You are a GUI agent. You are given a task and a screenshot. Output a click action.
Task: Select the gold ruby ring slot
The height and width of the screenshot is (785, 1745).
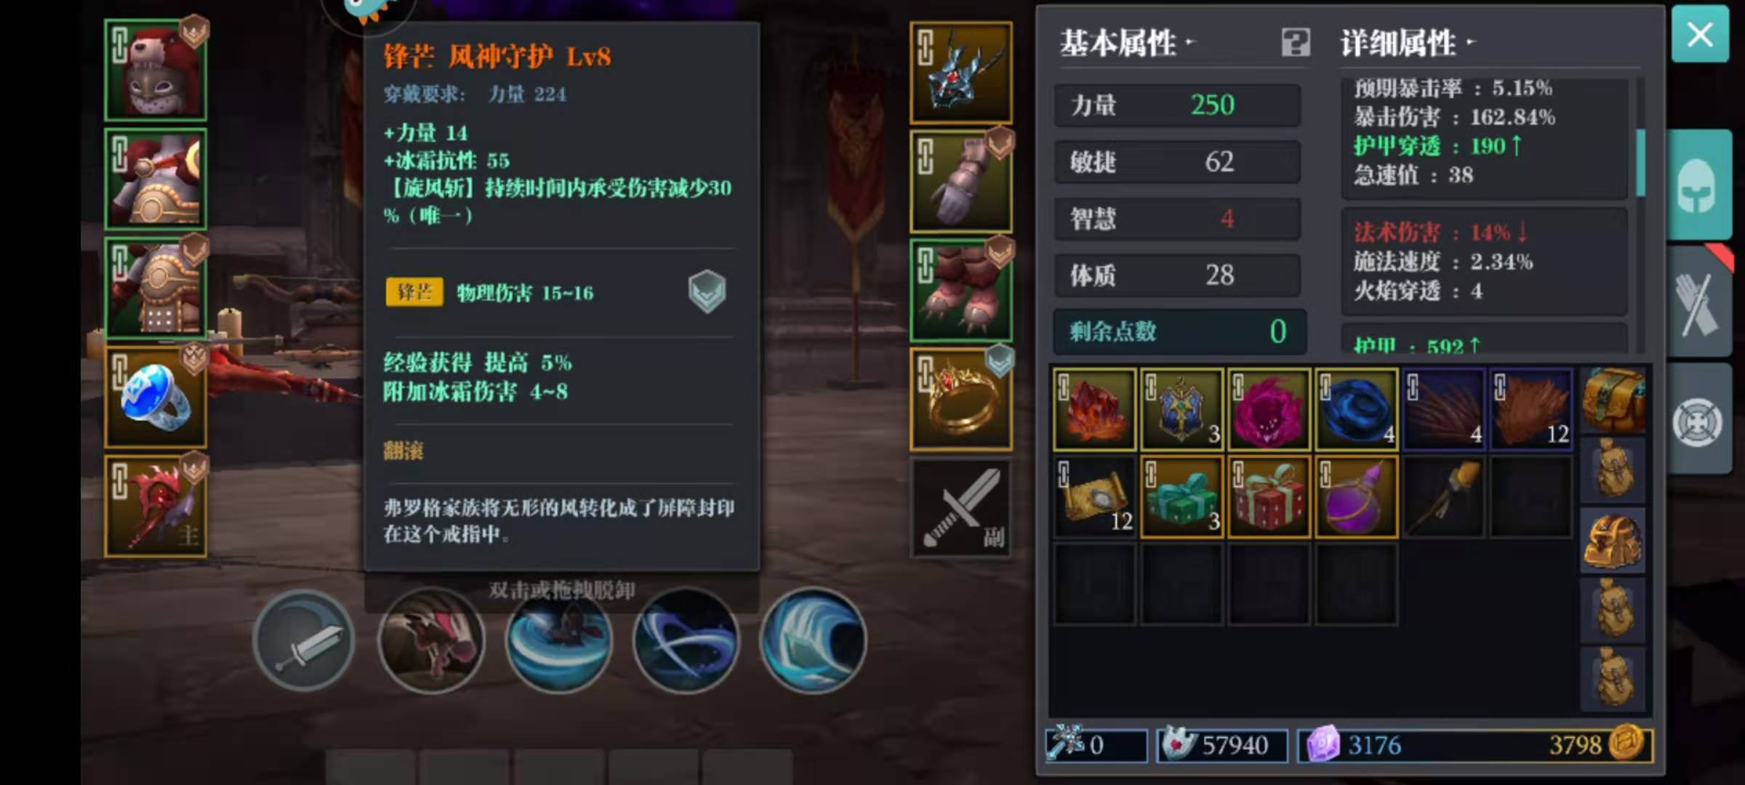(961, 399)
